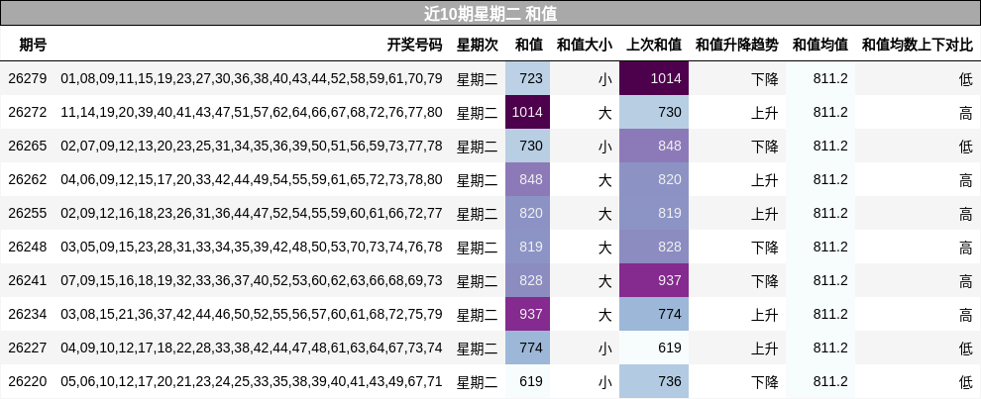Select issue number 26234
981x399 pixels.
point(28,314)
